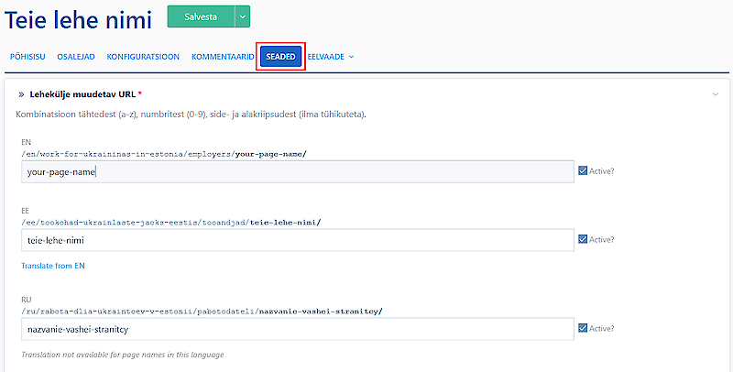Viewport: 733px width, 372px height.
Task: Open the OSALEJAD tab
Action: (77, 57)
